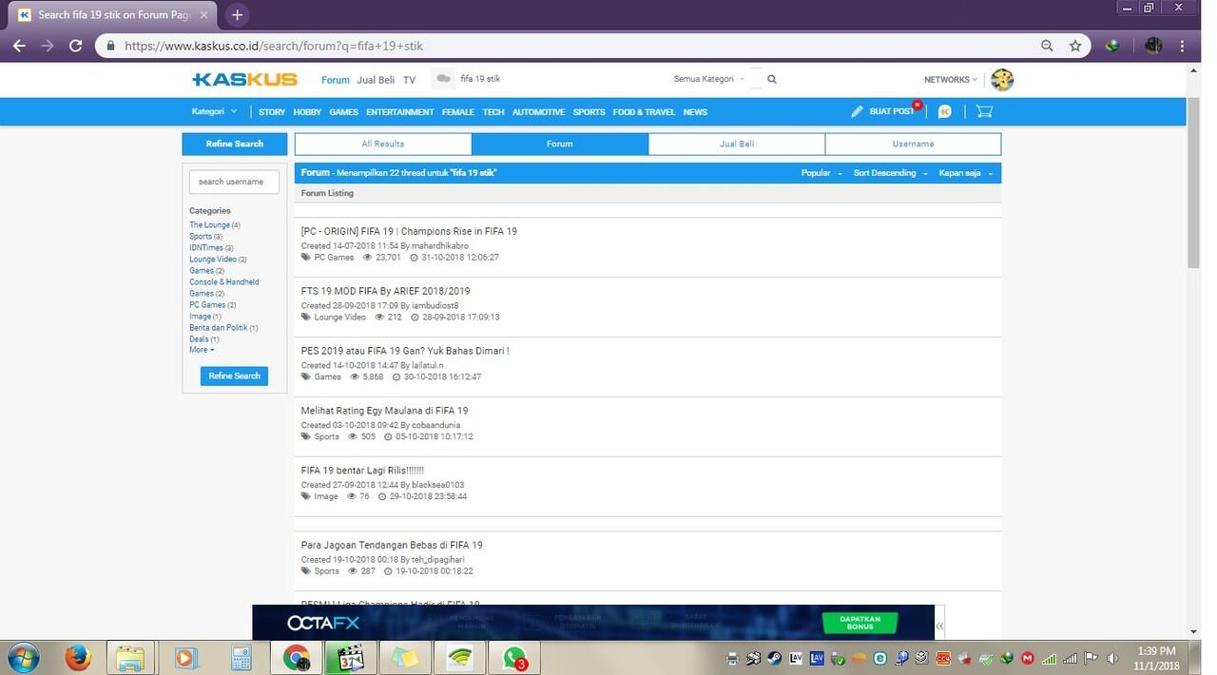Open Calculator from the taskbar

pyautogui.click(x=241, y=658)
